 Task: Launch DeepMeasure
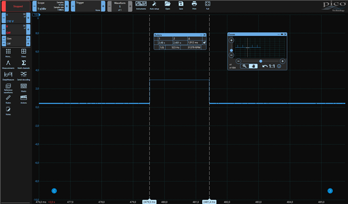8,76
